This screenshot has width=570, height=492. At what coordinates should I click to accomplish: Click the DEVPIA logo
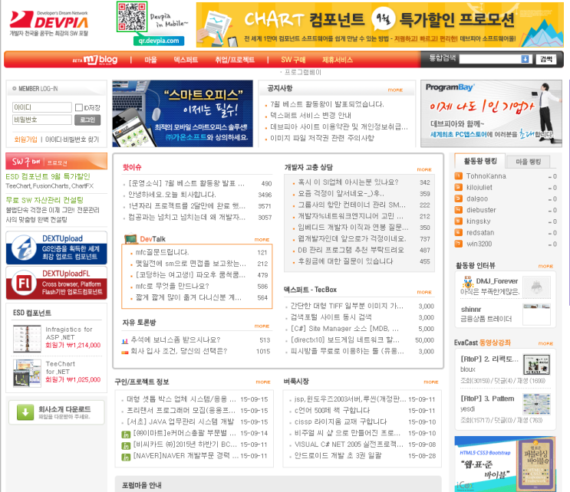(x=49, y=22)
